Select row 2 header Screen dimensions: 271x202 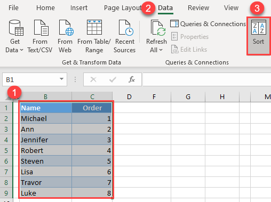click(x=6, y=118)
